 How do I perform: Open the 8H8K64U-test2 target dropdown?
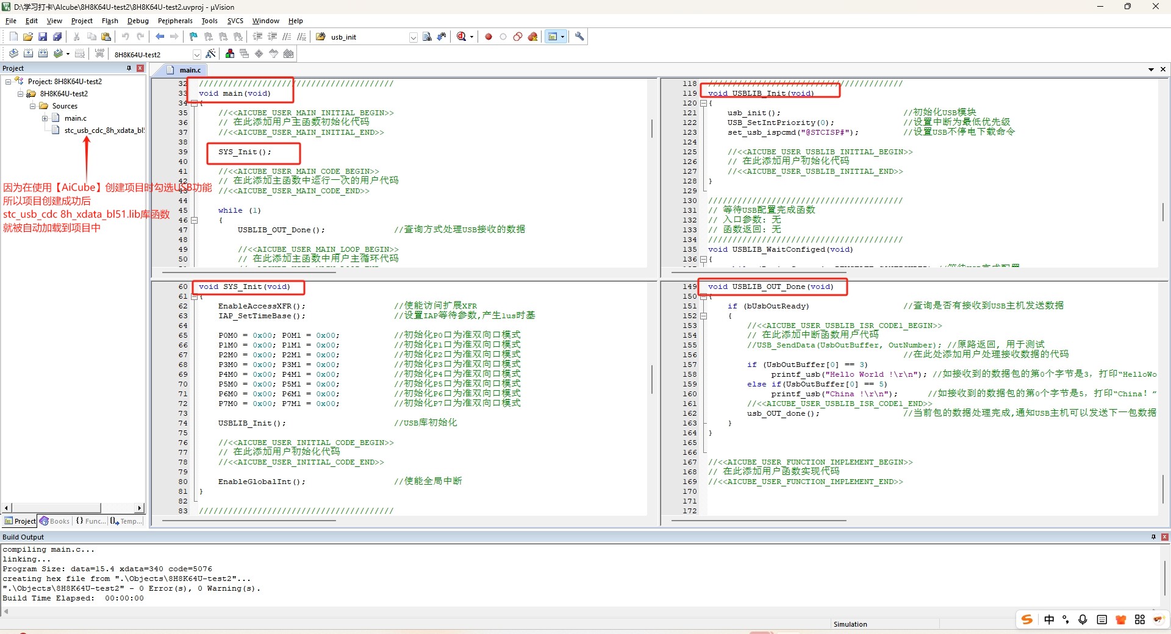click(x=196, y=54)
